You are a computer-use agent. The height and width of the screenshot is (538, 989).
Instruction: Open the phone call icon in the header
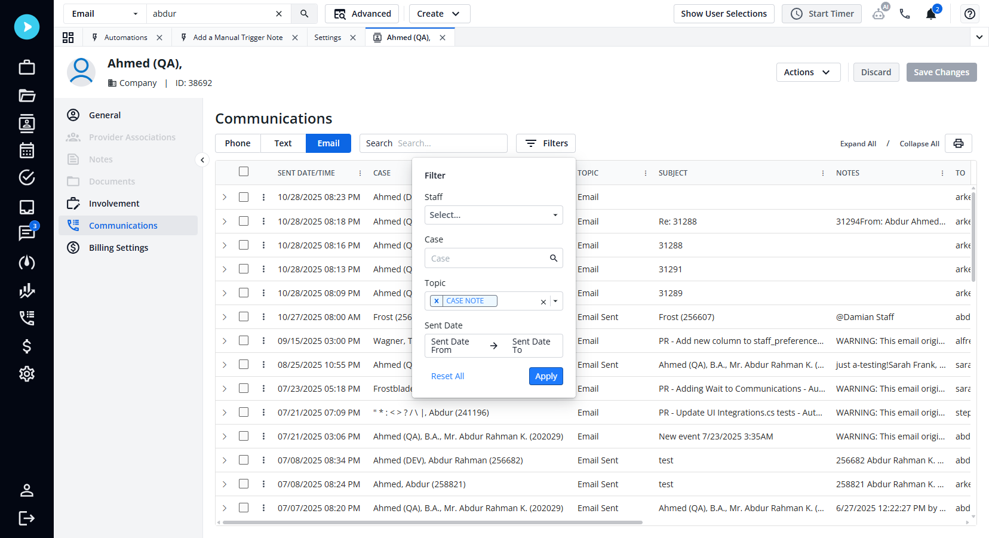click(x=905, y=13)
